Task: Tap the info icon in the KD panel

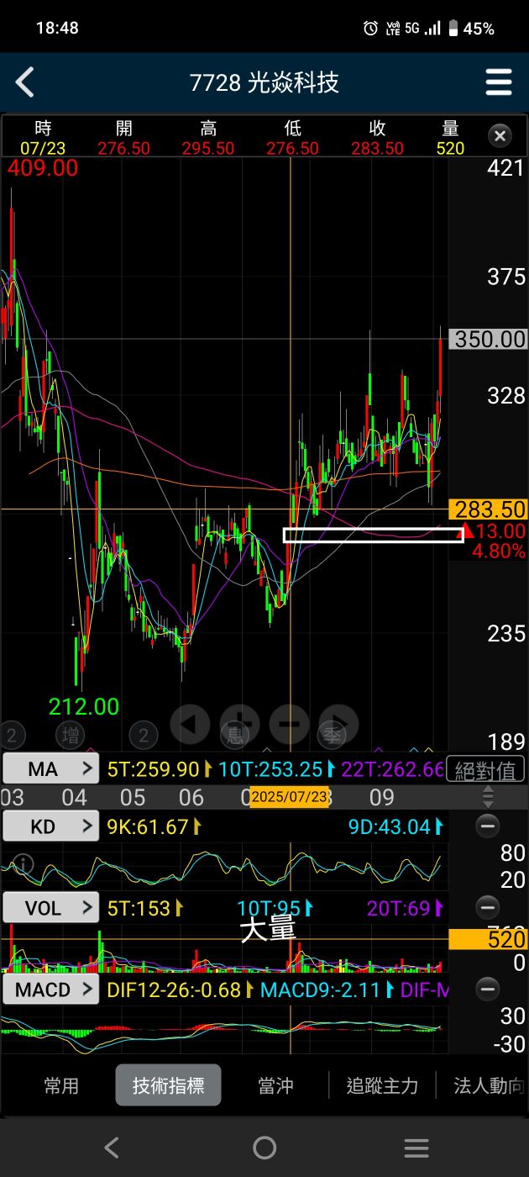Action: click(25, 863)
